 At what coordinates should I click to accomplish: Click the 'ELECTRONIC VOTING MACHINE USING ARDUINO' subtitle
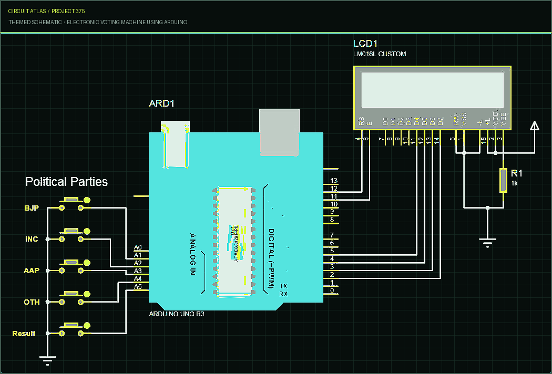[x=127, y=22]
